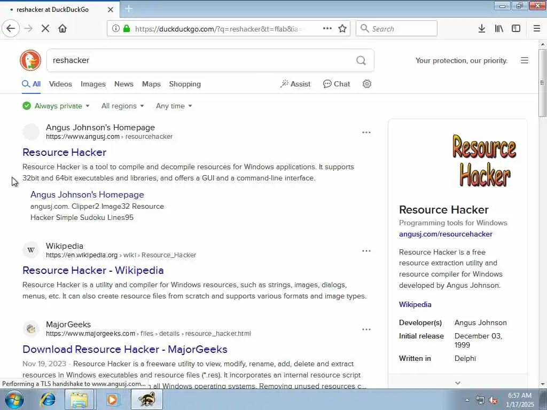This screenshot has height=410, width=547.
Task: Open page actions three-dot menu
Action: pos(327,29)
